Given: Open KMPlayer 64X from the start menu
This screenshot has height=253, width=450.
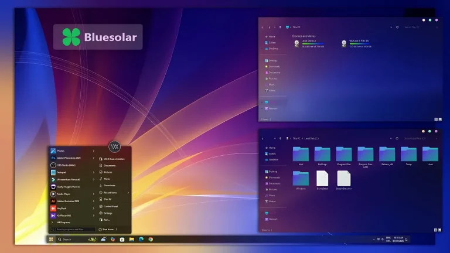Looking at the screenshot, I should 71,216.
